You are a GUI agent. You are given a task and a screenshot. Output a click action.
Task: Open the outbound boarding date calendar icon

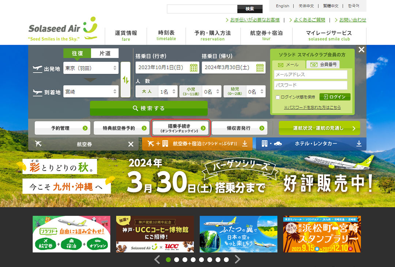[193, 68]
